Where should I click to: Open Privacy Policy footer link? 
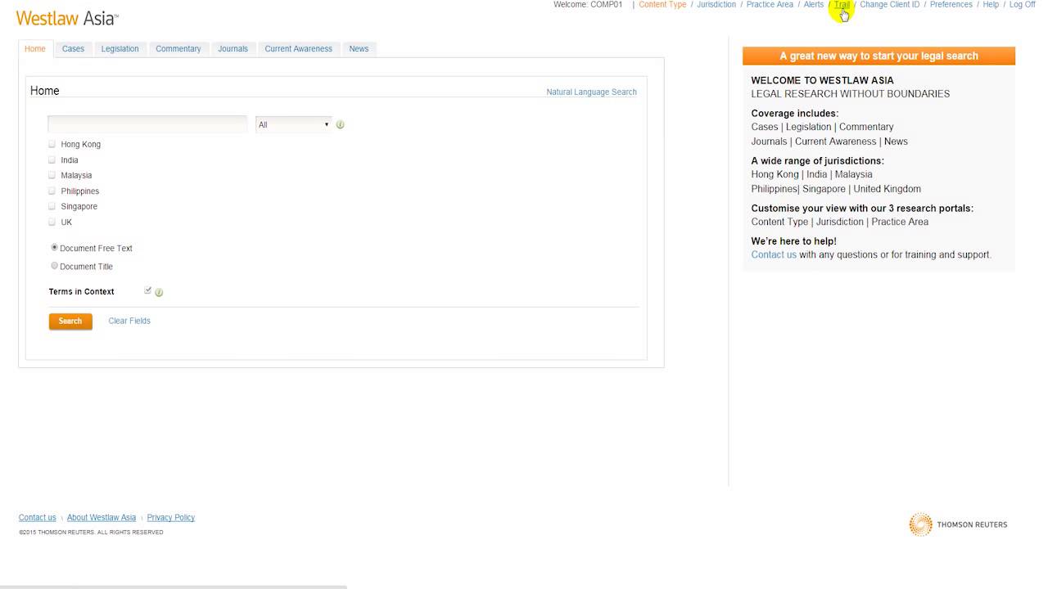170,518
